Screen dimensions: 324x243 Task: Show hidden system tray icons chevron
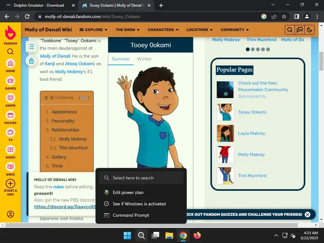pyautogui.click(x=276, y=235)
